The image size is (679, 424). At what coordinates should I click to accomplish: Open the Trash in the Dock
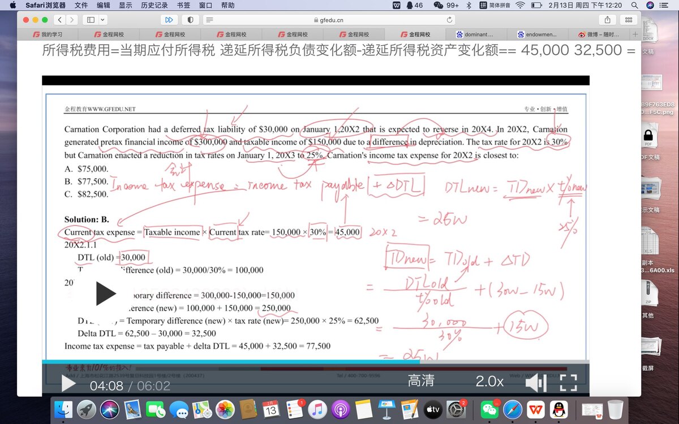615,409
